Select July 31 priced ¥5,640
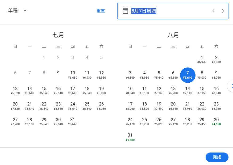The image size is (233, 165). [x=73, y=121]
